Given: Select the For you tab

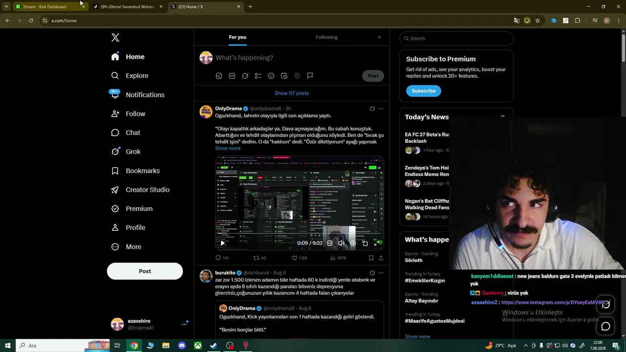Looking at the screenshot, I should [x=238, y=37].
